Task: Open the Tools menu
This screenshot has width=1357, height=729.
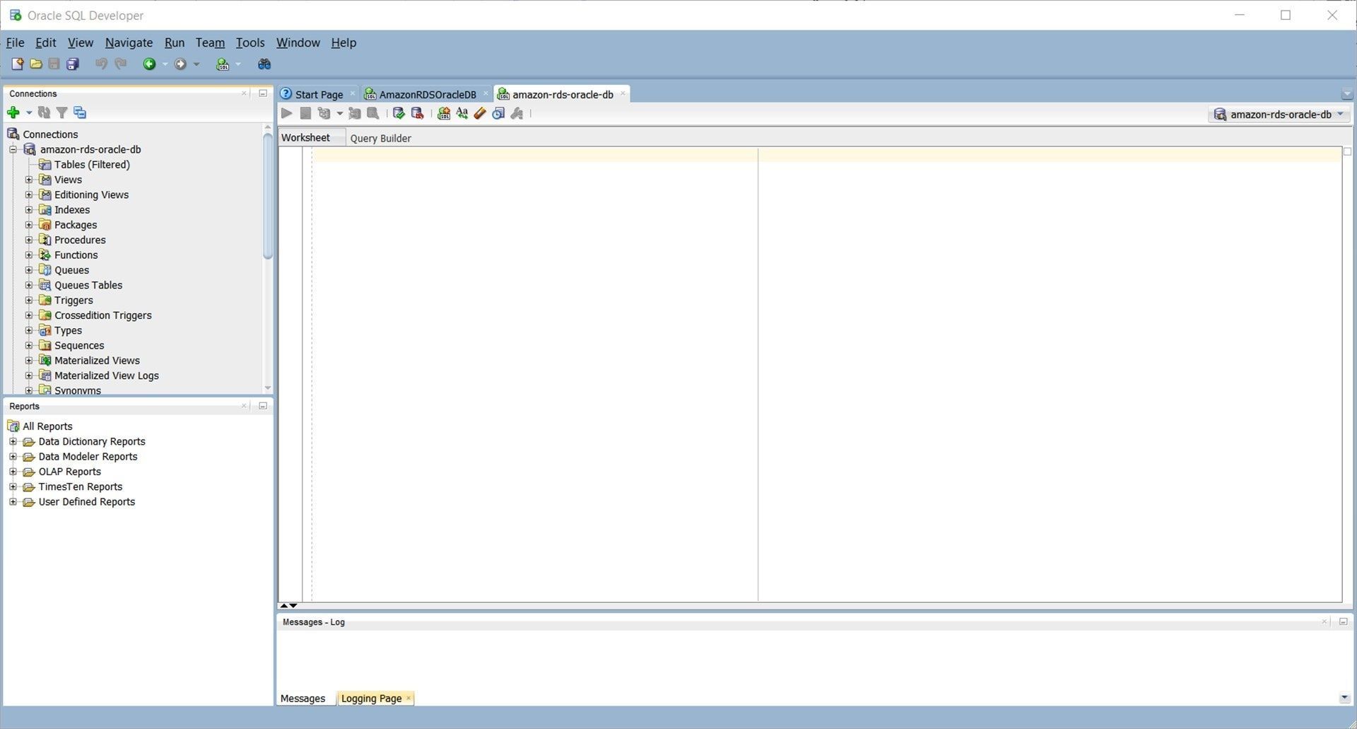Action: tap(250, 42)
